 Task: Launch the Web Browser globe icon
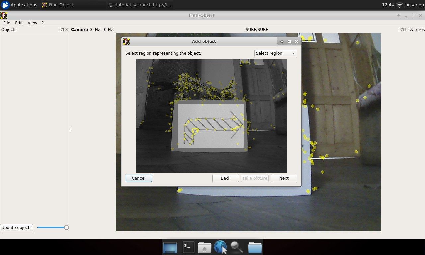click(220, 247)
